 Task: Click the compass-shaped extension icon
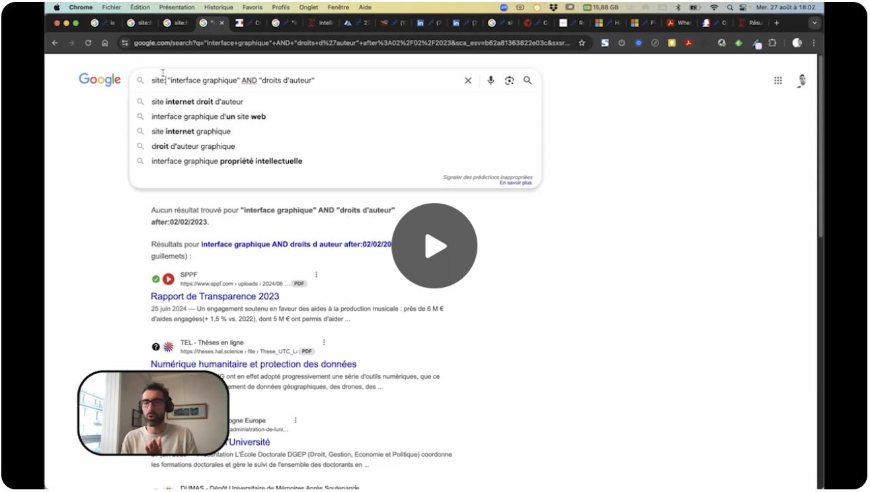[655, 43]
